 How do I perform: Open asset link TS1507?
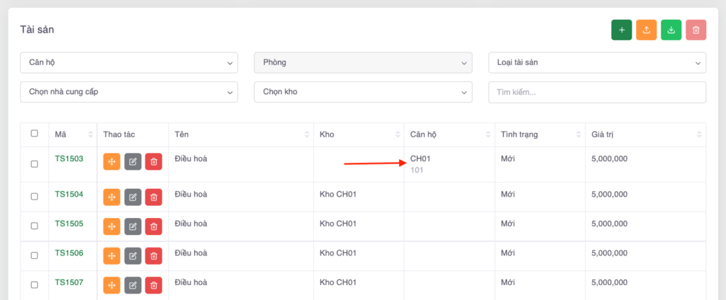click(69, 282)
